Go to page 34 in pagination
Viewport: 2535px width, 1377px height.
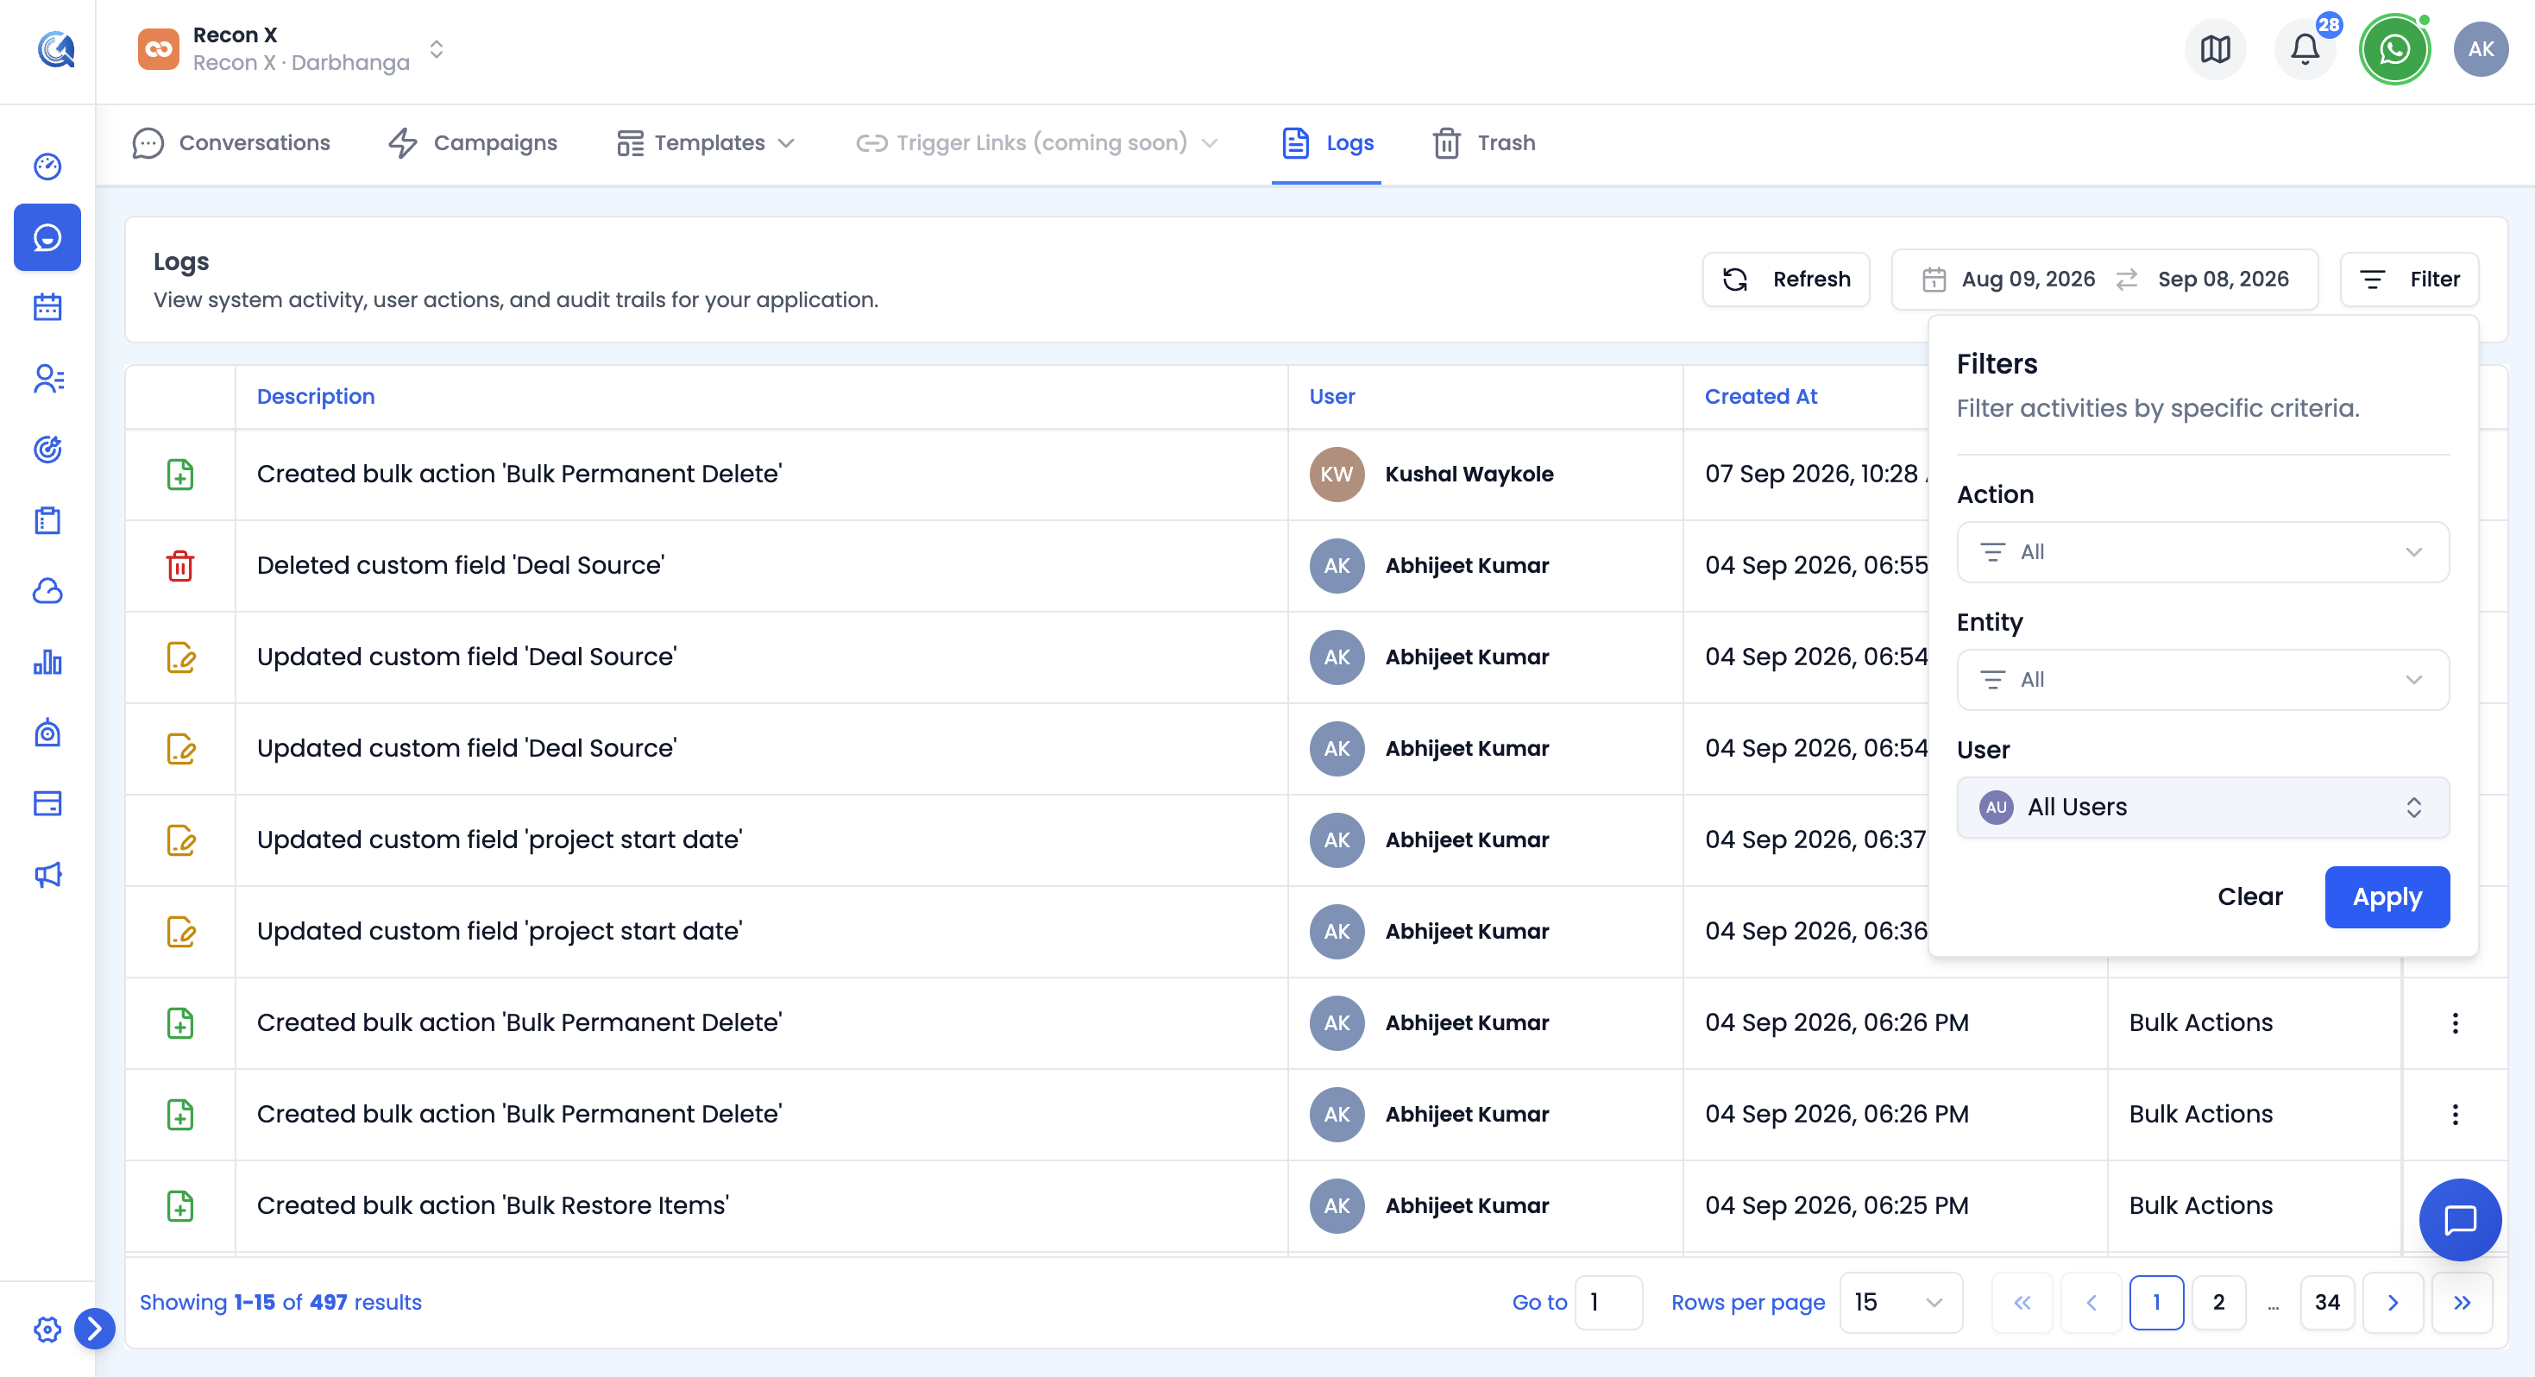pos(2327,1302)
